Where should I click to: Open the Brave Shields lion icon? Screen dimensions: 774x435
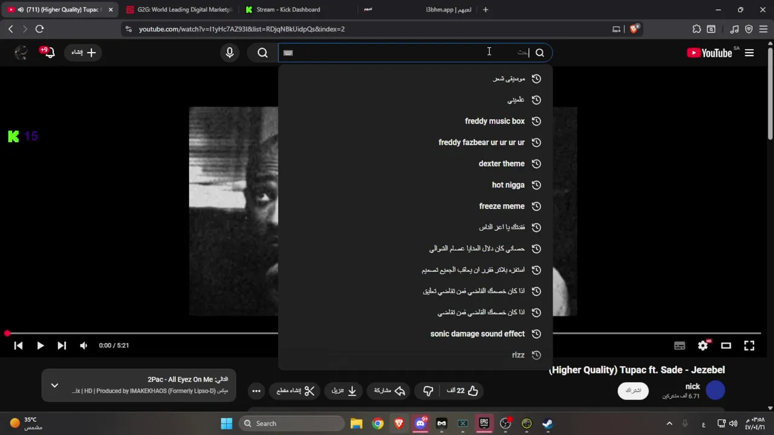click(x=634, y=29)
